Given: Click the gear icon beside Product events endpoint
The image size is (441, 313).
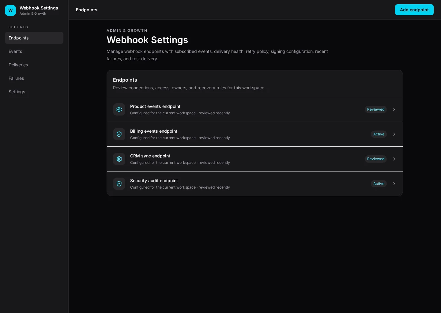Looking at the screenshot, I should pos(119,109).
